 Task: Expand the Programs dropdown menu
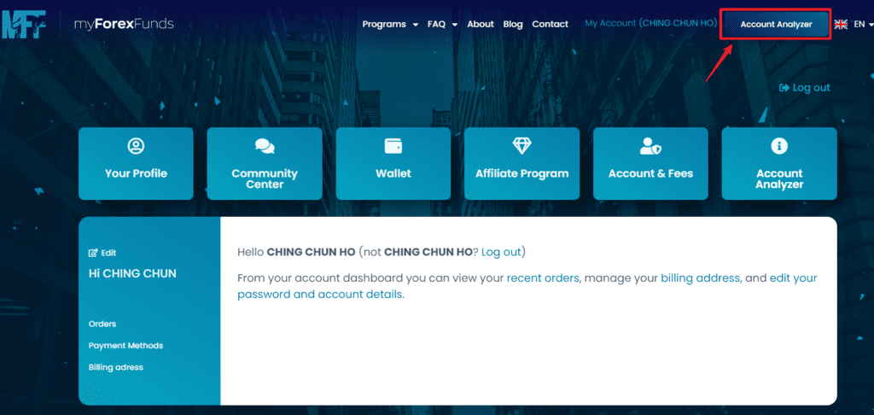(390, 25)
